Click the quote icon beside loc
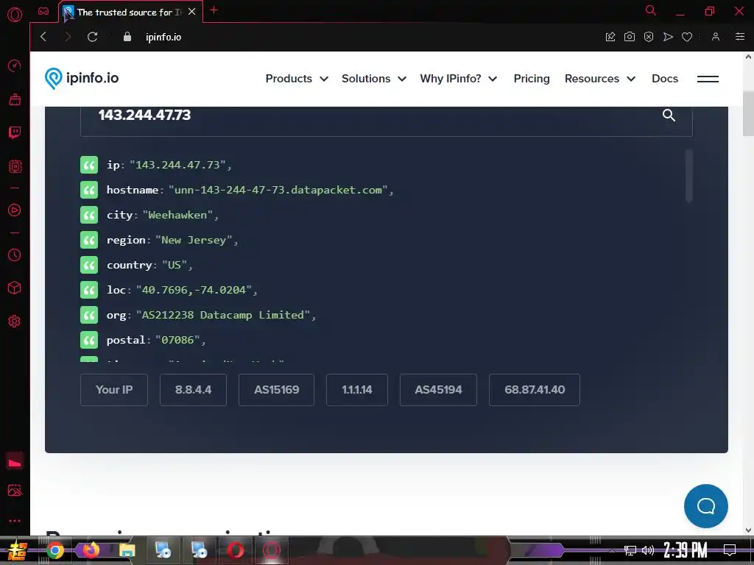This screenshot has width=754, height=565. click(x=89, y=290)
